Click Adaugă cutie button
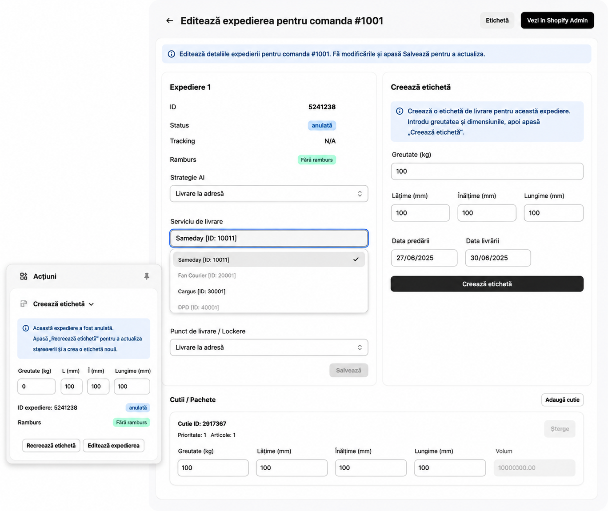Viewport: 608px width, 511px height. [562, 400]
